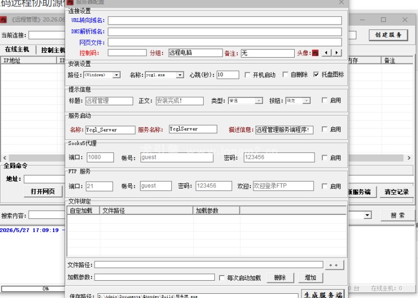Enable the 服务启动 启用 checkbox
Viewport: 418px width, 298px height.
(324, 129)
